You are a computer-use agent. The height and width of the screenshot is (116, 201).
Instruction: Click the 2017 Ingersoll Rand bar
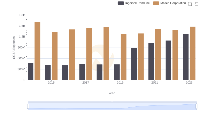pos(82,72)
